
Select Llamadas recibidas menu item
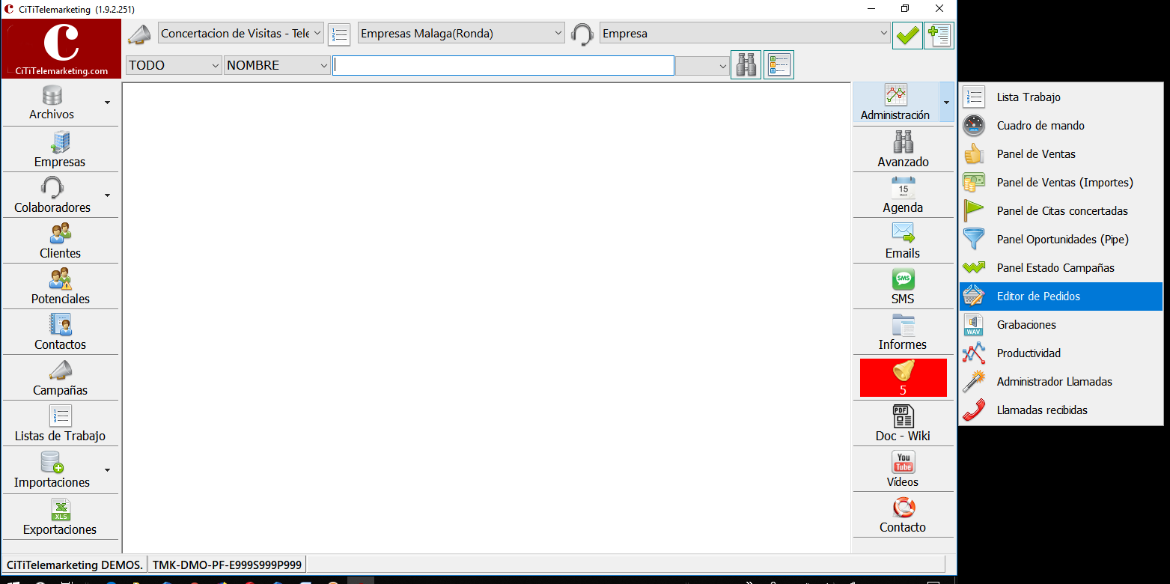[x=1061, y=410]
